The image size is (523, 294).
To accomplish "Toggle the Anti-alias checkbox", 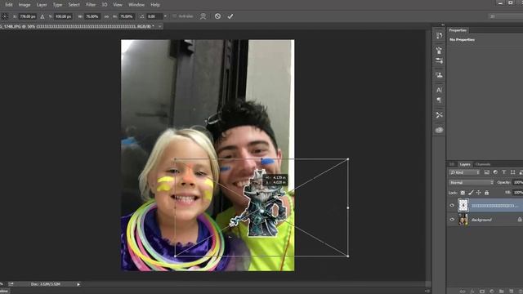I will [x=175, y=16].
